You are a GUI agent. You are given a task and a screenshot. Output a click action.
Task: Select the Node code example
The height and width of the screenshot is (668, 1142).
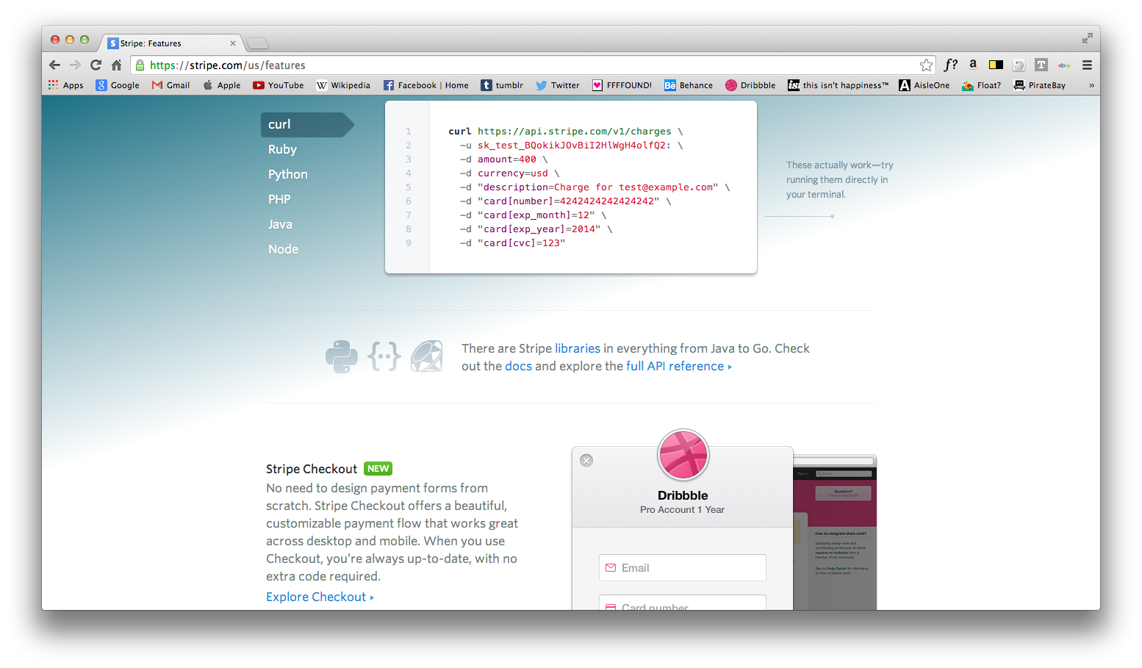tap(283, 249)
